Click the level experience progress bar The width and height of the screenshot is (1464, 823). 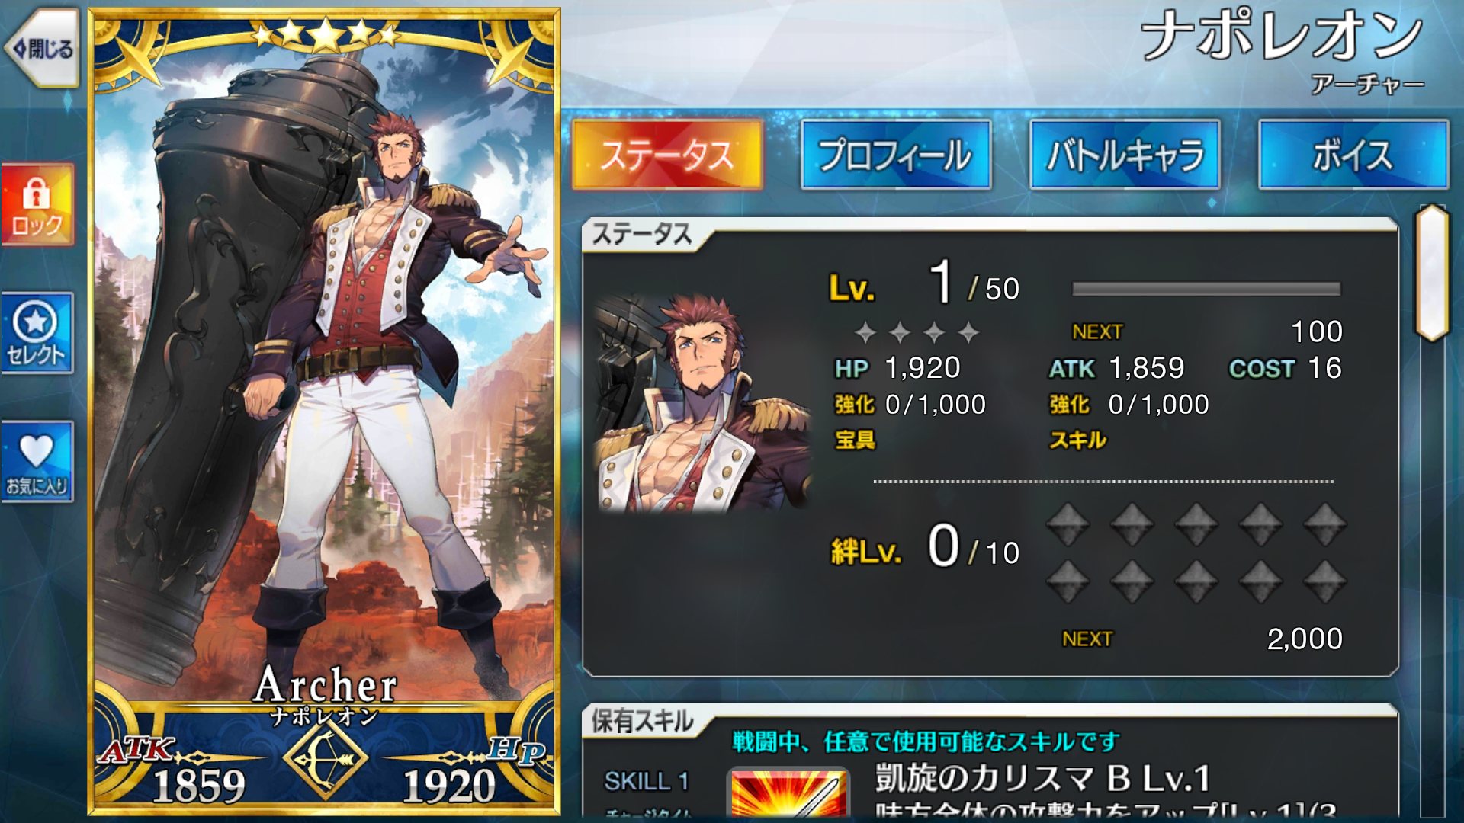[x=1206, y=289]
